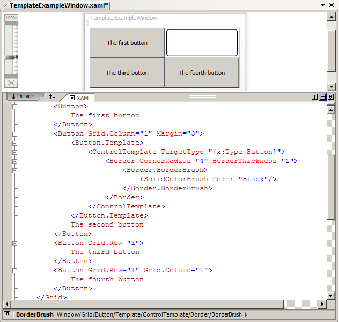Screen dimensions: 339x322
Task: Open the active files dropdown arrow
Action: pyautogui.click(x=323, y=5)
